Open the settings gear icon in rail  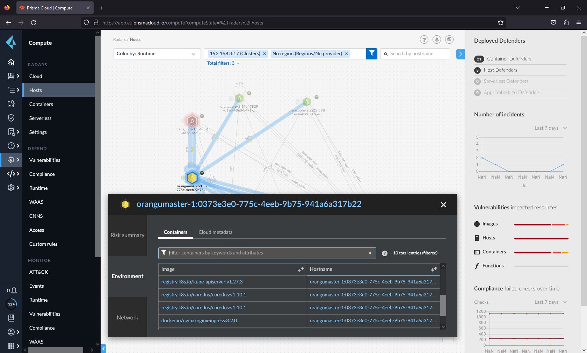coord(11,188)
